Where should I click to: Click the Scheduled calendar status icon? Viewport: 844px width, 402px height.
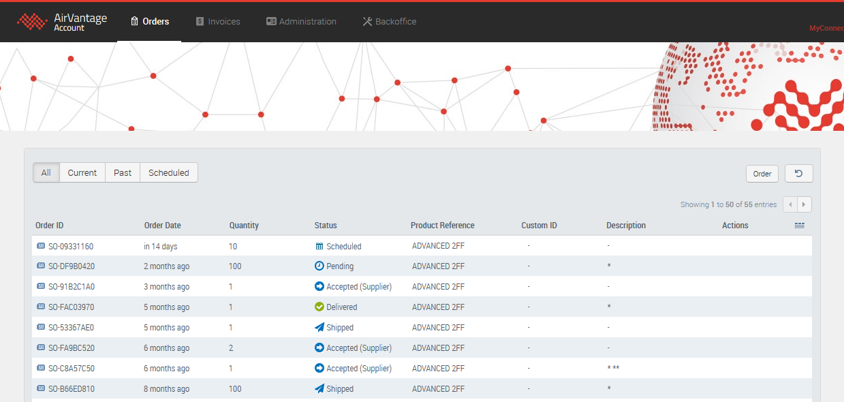pyautogui.click(x=319, y=246)
